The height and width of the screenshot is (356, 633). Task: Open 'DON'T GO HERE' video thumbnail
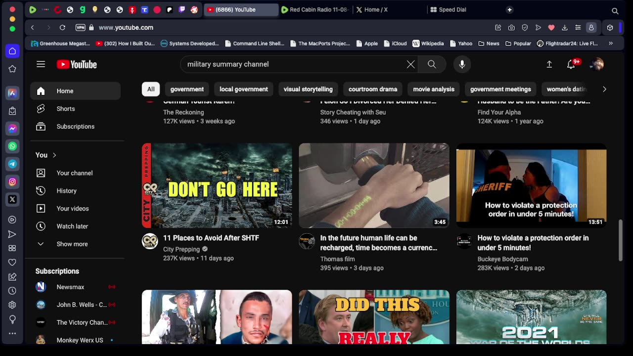pyautogui.click(x=217, y=185)
